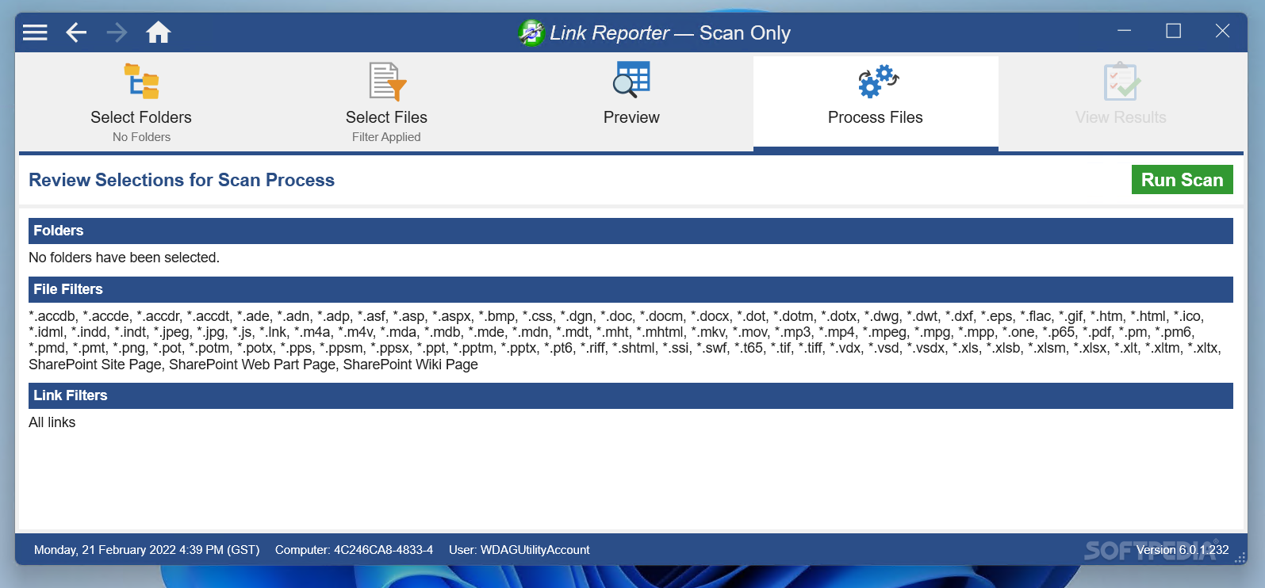This screenshot has height=588, width=1265.
Task: Switch to the Select Files tab
Action: pyautogui.click(x=386, y=102)
